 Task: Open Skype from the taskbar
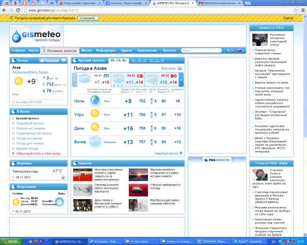[248, 241]
